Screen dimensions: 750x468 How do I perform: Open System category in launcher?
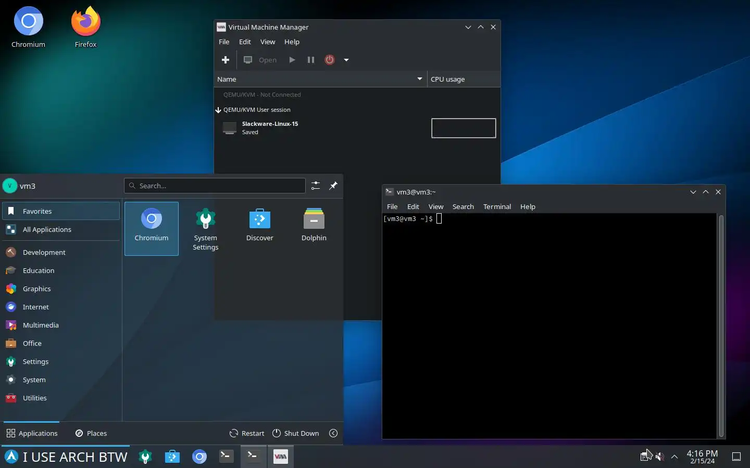[61, 380]
